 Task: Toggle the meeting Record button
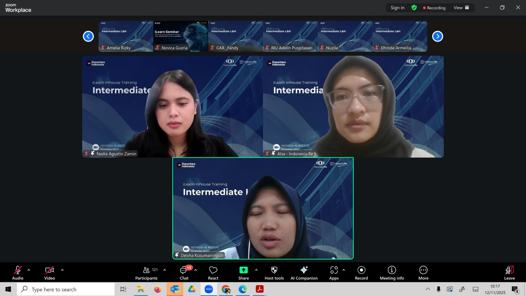pos(361,273)
